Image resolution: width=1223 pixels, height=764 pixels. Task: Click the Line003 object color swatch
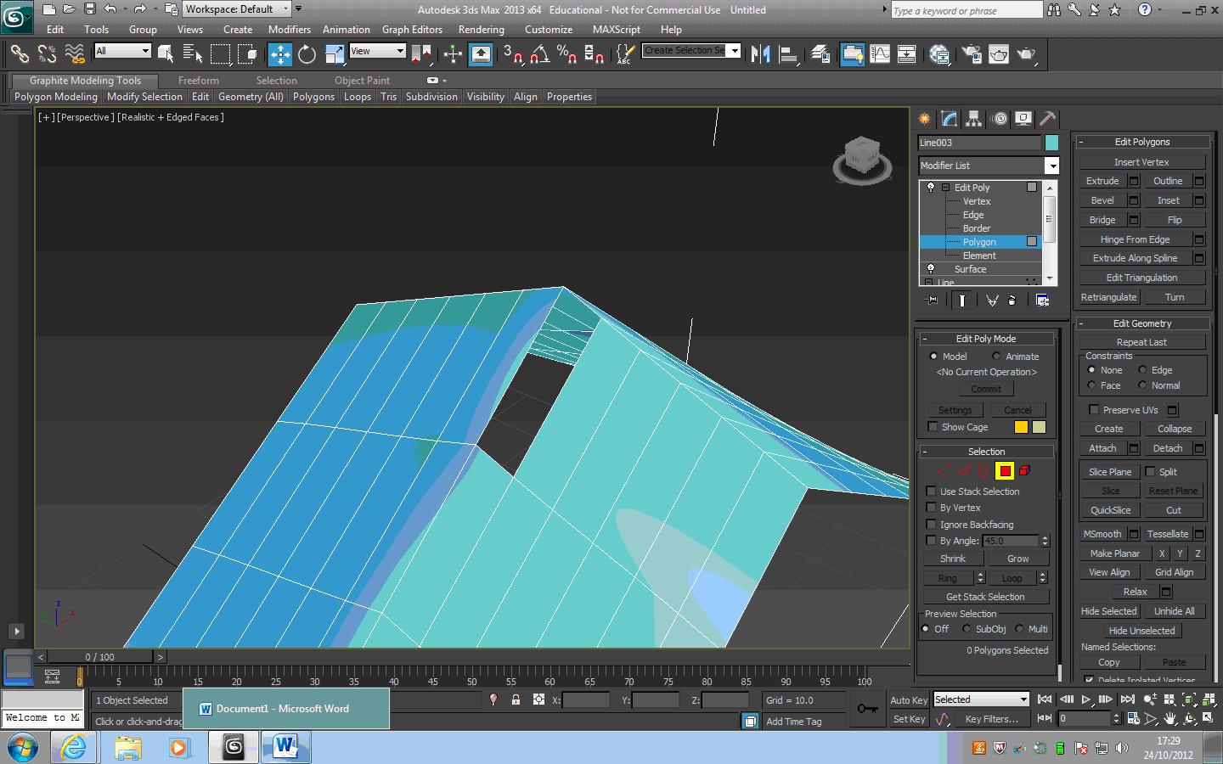tap(1051, 143)
